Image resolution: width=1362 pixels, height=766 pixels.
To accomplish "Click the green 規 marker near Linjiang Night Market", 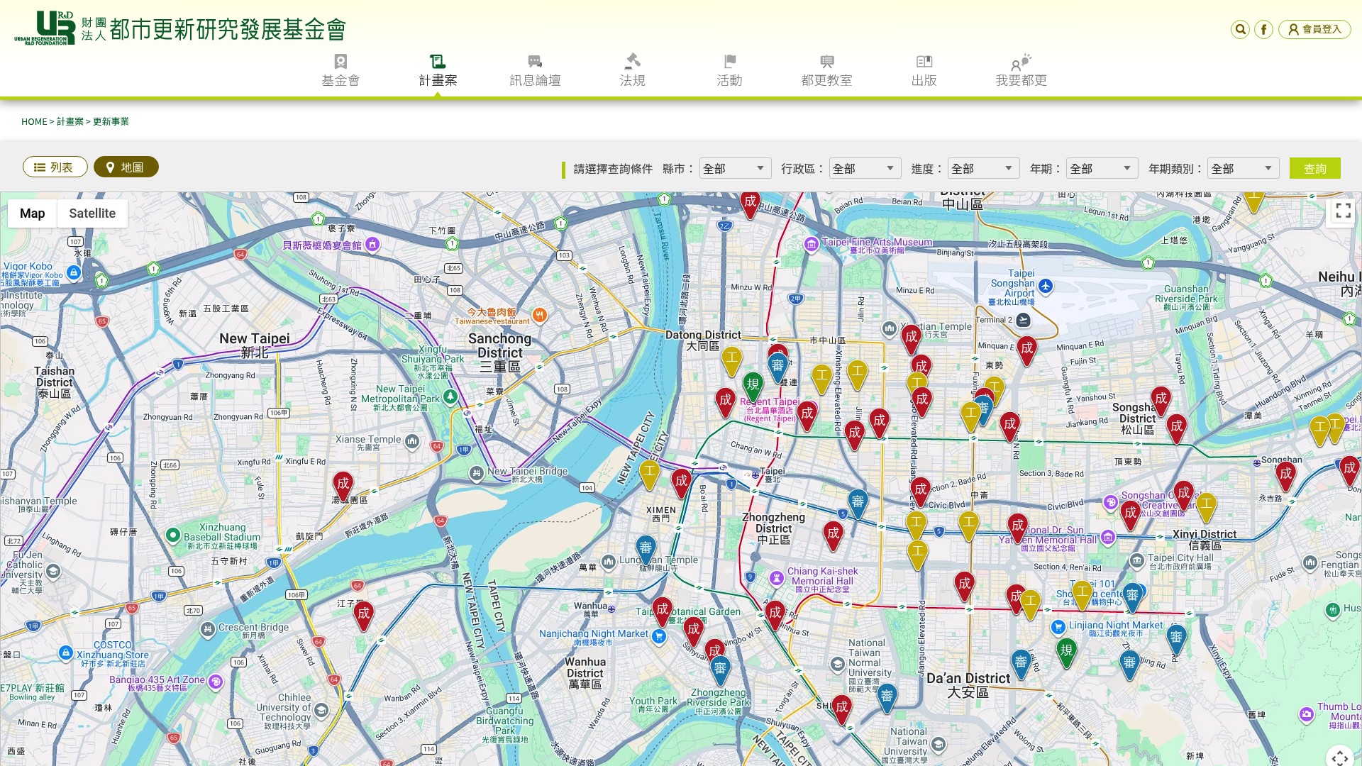I will 1066,653.
